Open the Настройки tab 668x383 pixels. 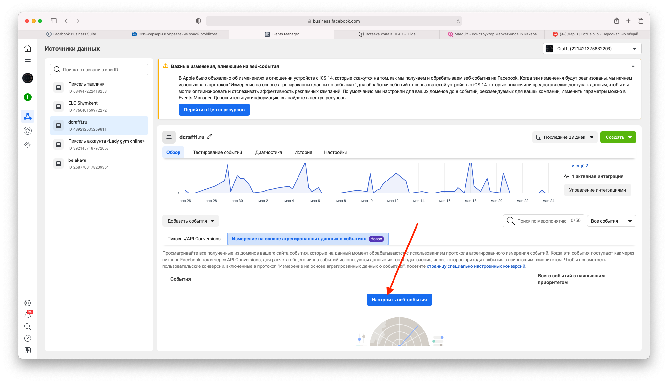pos(335,152)
